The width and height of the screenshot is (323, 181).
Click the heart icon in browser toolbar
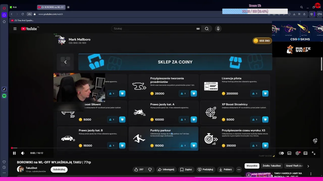(x=289, y=14)
